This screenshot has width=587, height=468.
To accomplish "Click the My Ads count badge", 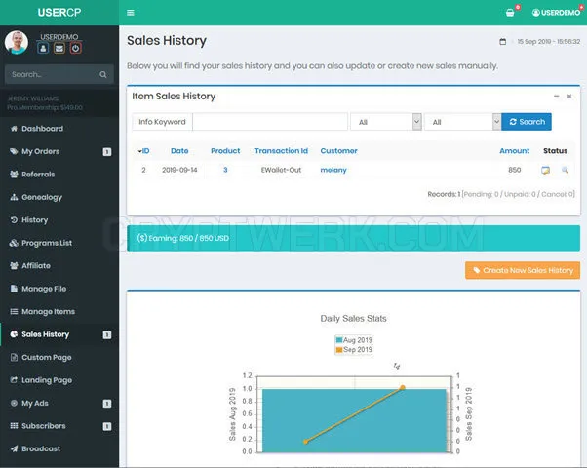I will [107, 404].
